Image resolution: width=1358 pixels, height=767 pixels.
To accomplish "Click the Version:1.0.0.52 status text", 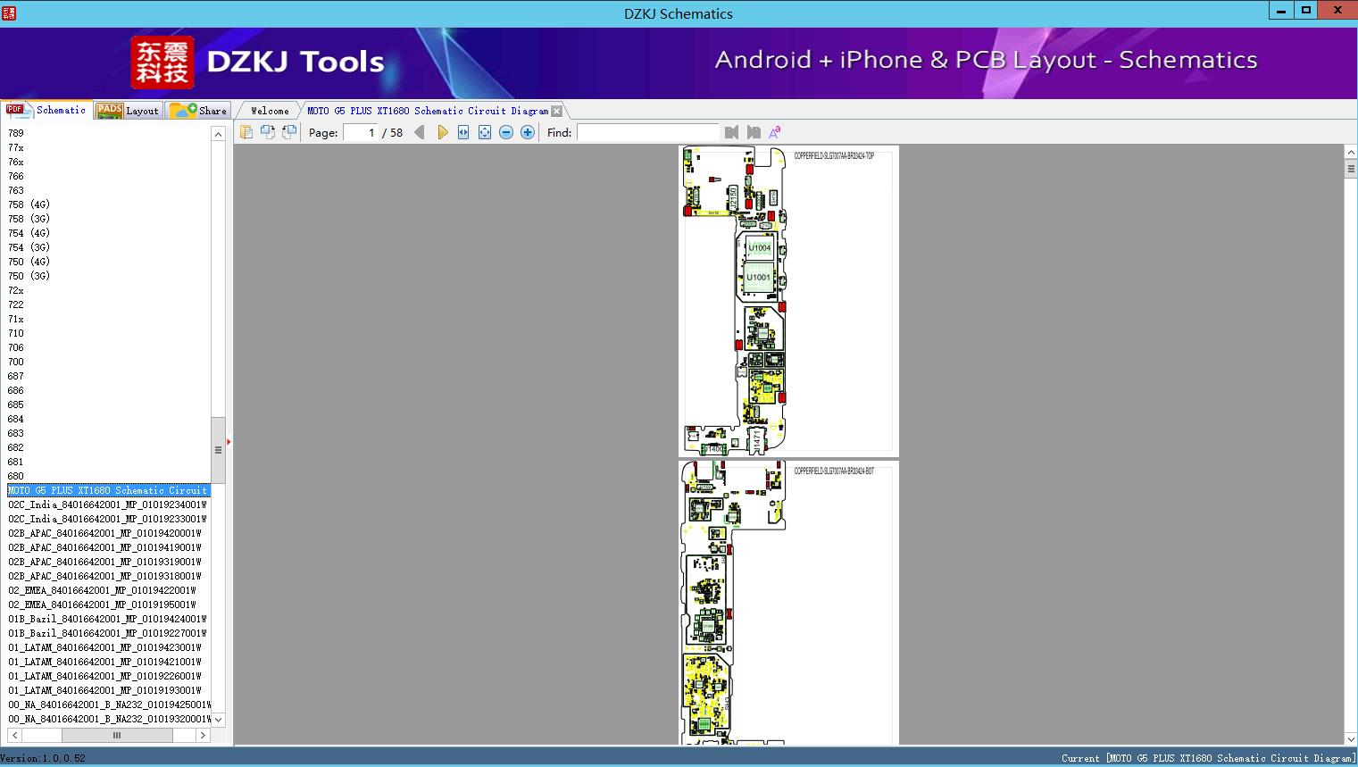I will coord(43,758).
